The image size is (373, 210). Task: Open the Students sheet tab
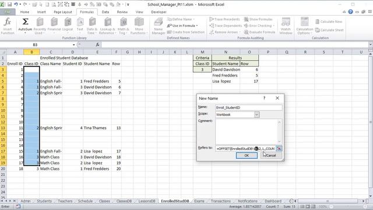click(44, 201)
